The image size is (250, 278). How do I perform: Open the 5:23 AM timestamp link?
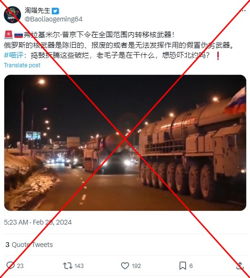click(16, 222)
